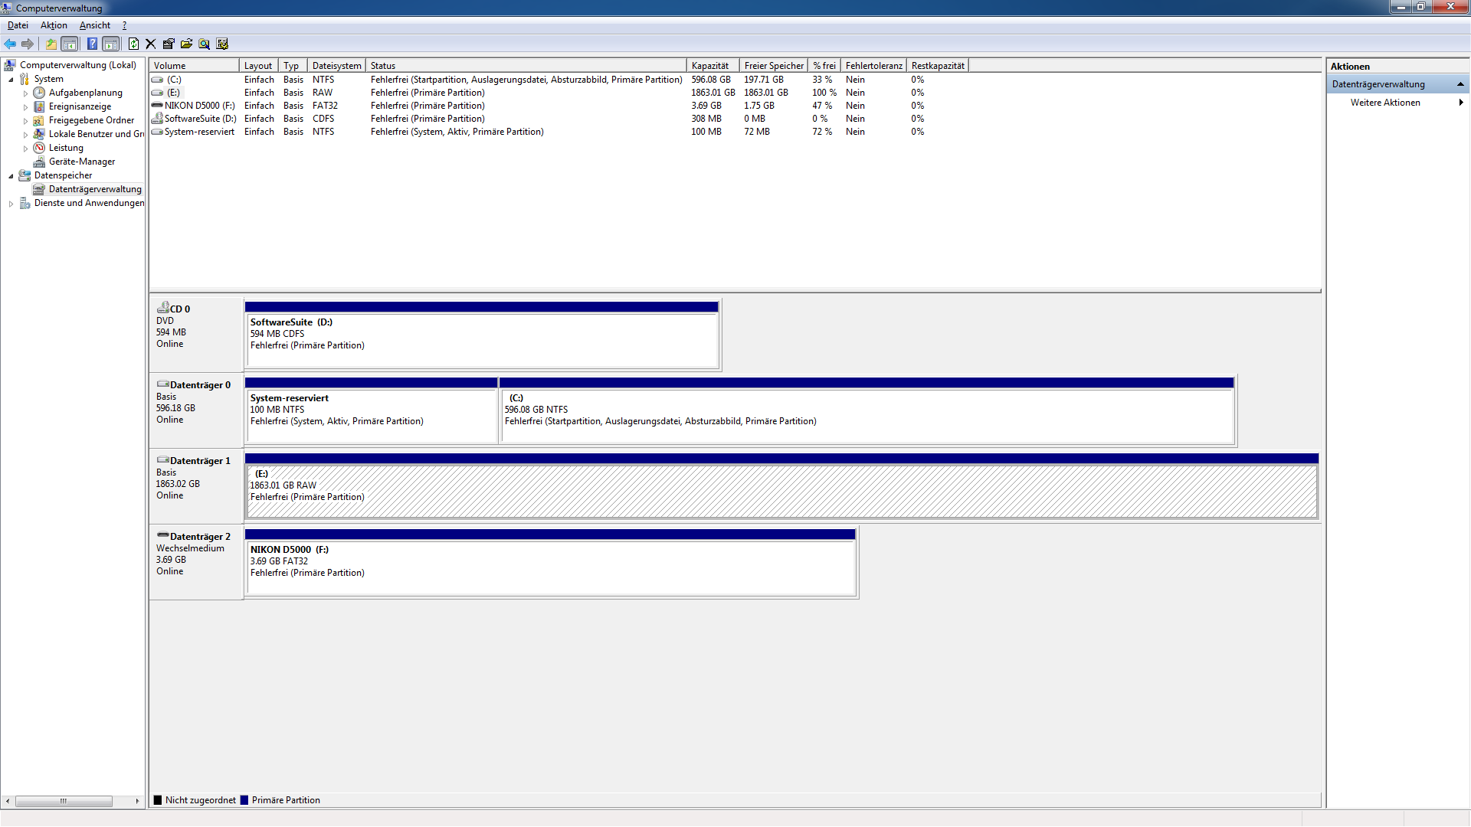The image size is (1471, 827).
Task: Click the Primäre Partition legend color swatch
Action: [244, 800]
